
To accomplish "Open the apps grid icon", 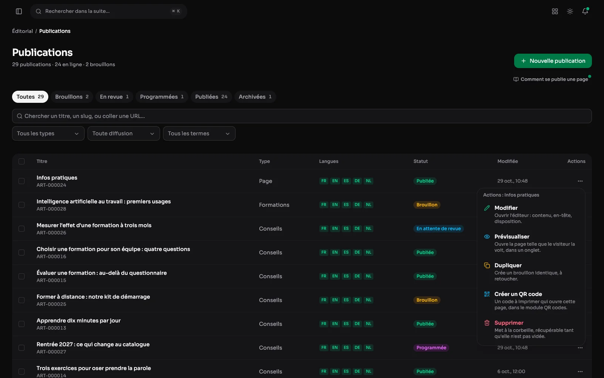I will tap(555, 11).
